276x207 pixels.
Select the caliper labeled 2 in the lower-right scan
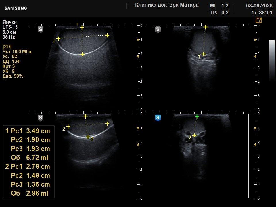(x=194, y=135)
